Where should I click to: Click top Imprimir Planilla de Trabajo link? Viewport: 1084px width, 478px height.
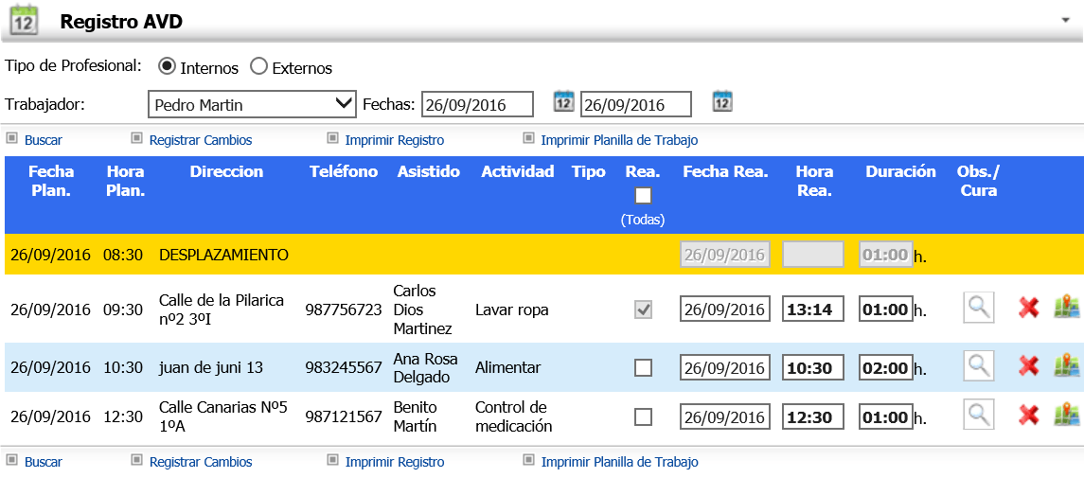(619, 140)
